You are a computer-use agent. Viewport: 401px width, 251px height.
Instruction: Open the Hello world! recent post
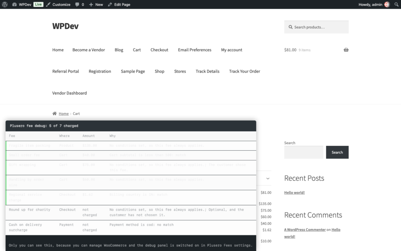(294, 193)
